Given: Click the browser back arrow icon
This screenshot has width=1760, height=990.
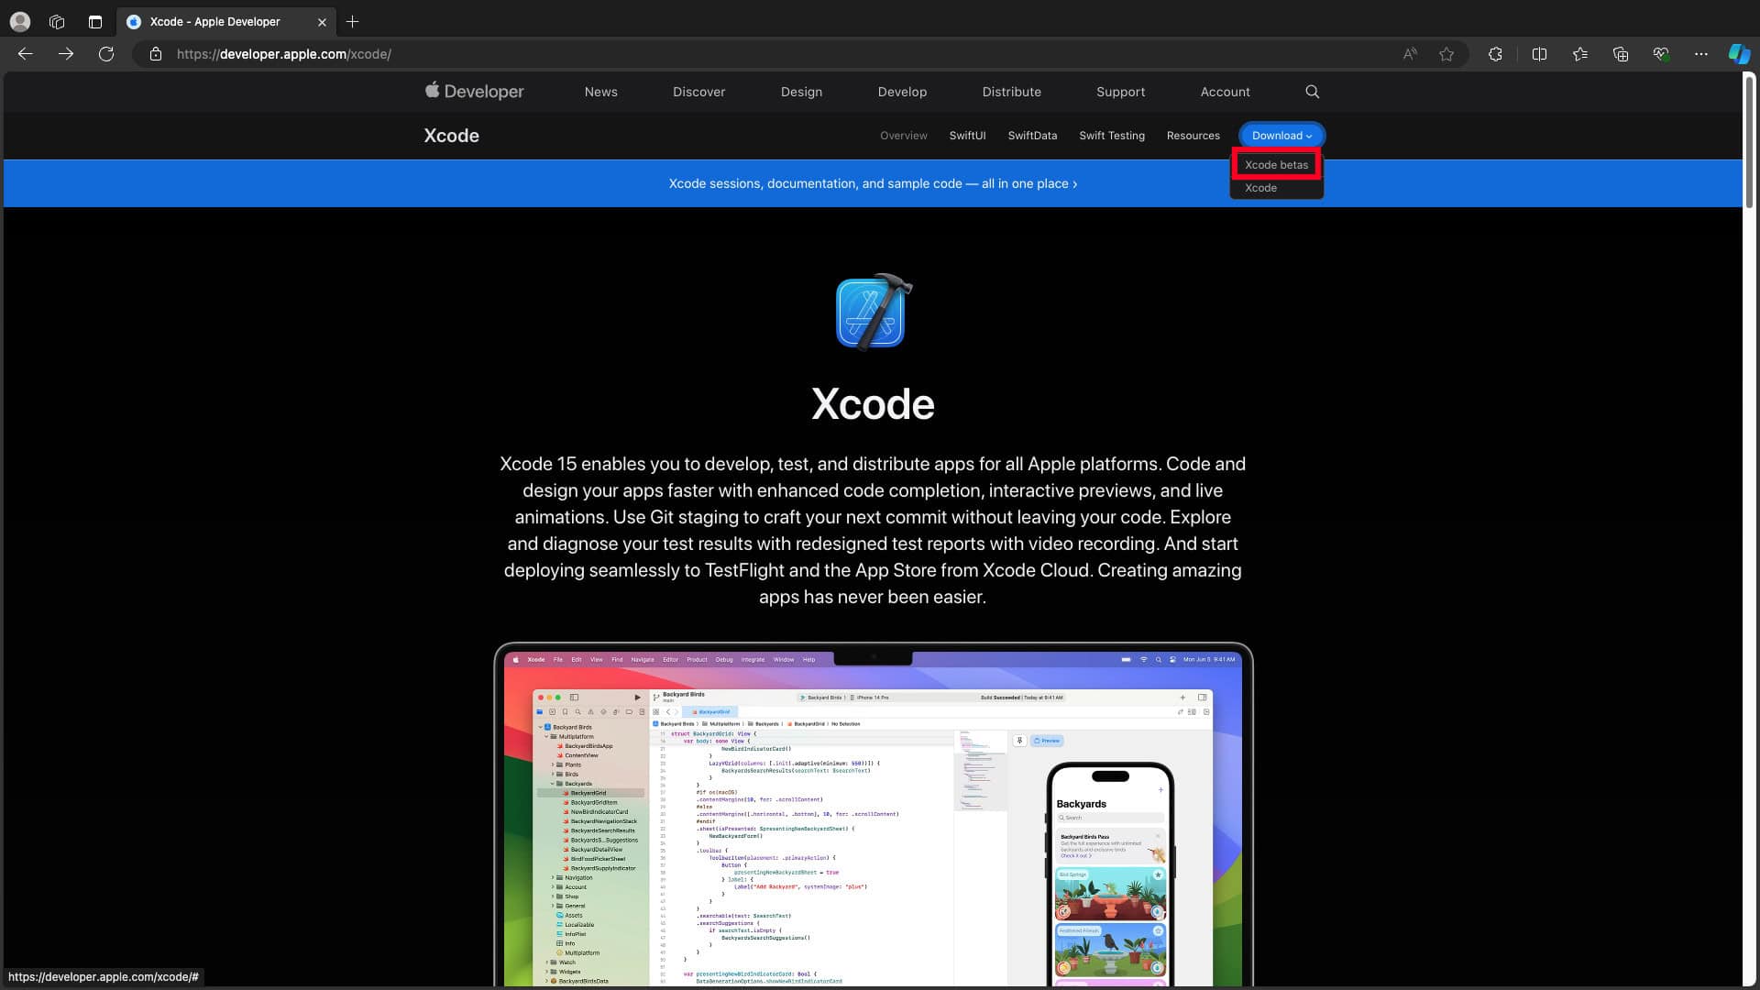Looking at the screenshot, I should pyautogui.click(x=26, y=53).
